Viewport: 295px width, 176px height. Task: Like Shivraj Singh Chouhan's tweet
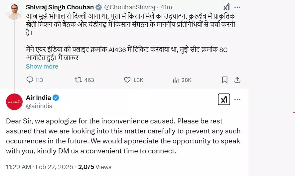point(127,80)
